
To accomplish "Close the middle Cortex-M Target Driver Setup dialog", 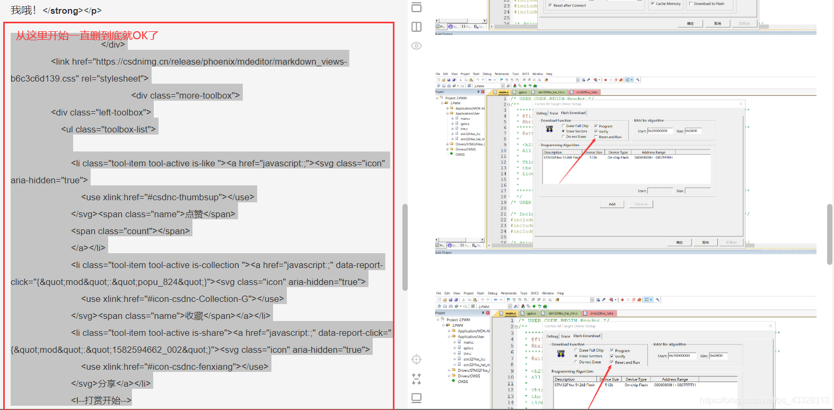I will [x=741, y=104].
